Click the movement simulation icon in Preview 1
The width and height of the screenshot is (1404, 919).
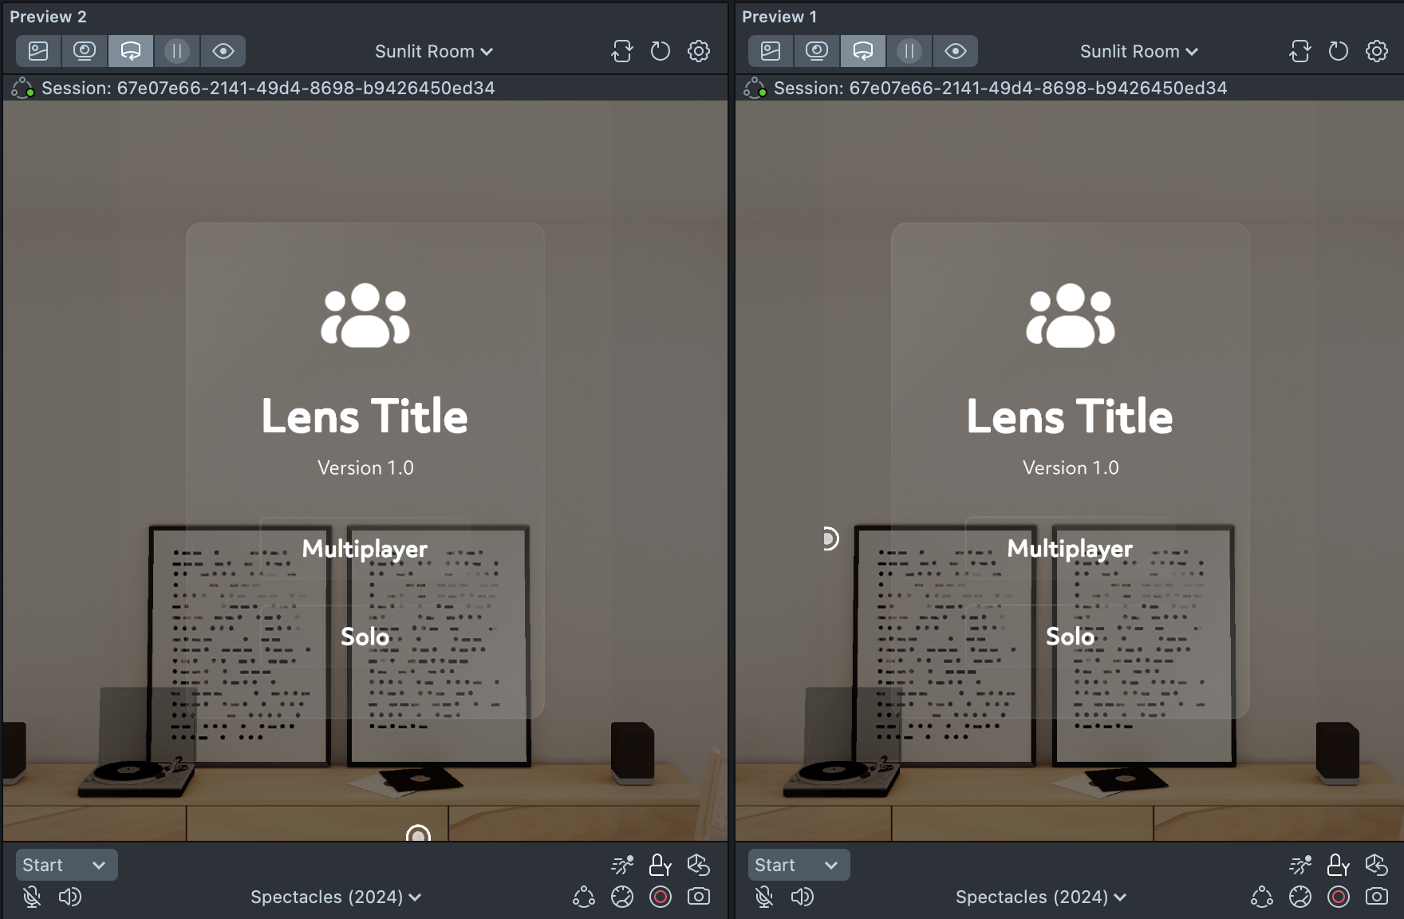coord(1299,865)
